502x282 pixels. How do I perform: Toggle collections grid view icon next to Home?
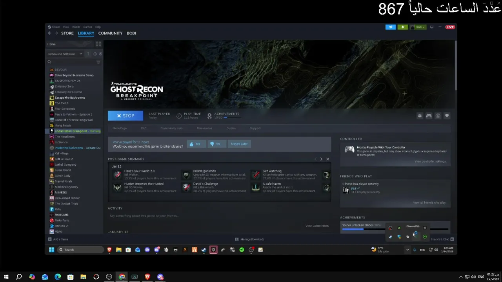[98, 44]
